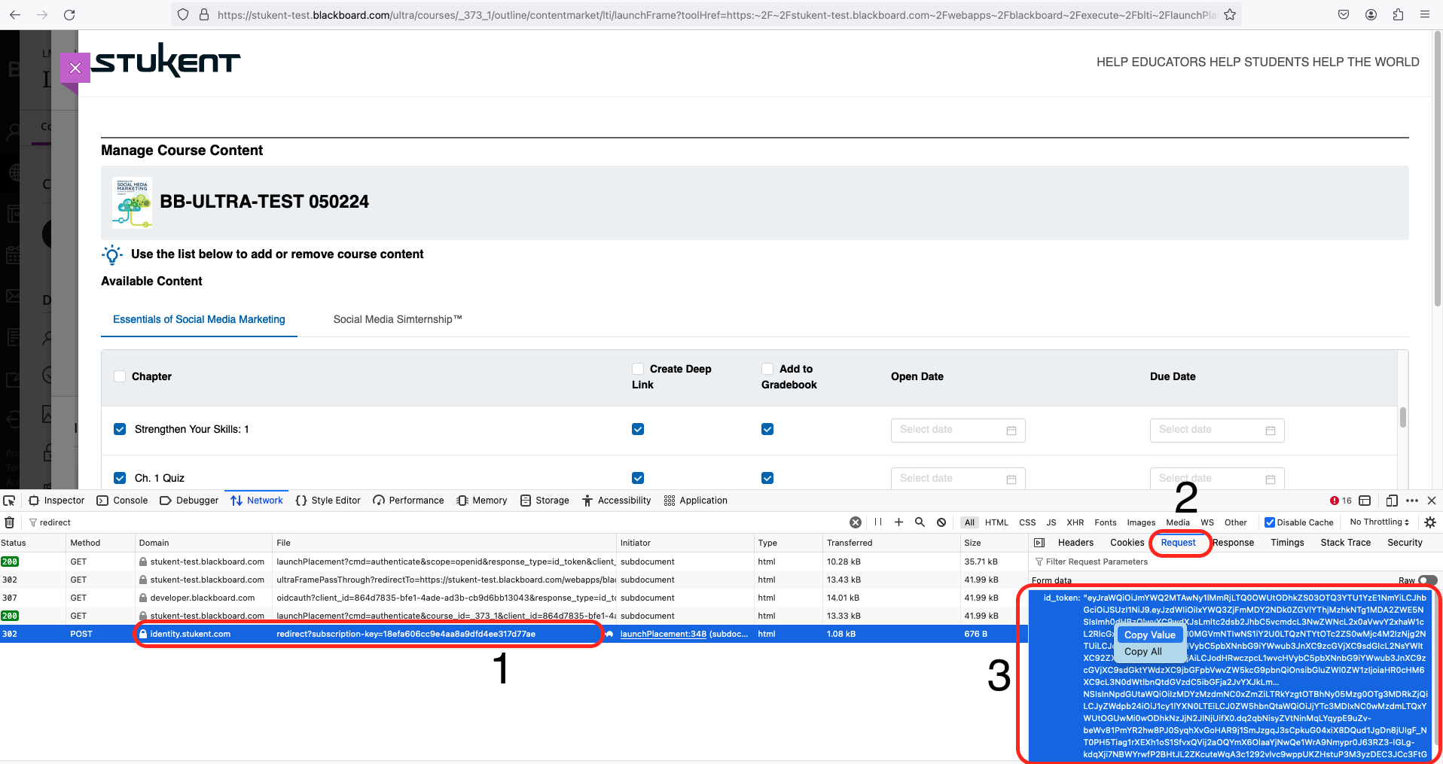
Task: Toggle the Disable Cache checkbox
Action: 1270,522
